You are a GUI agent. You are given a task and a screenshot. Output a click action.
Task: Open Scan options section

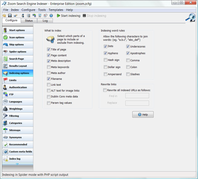[18, 38]
